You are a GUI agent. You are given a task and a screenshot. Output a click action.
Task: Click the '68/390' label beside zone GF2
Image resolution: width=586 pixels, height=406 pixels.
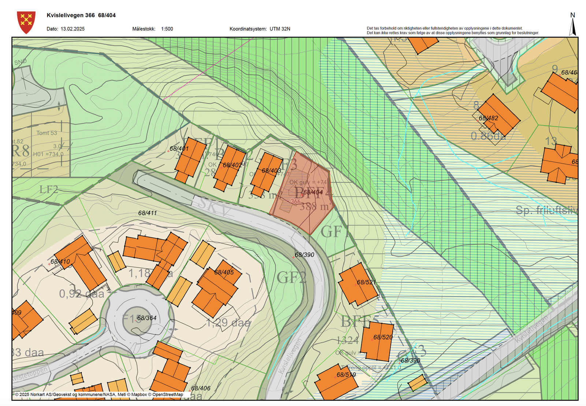(x=304, y=255)
